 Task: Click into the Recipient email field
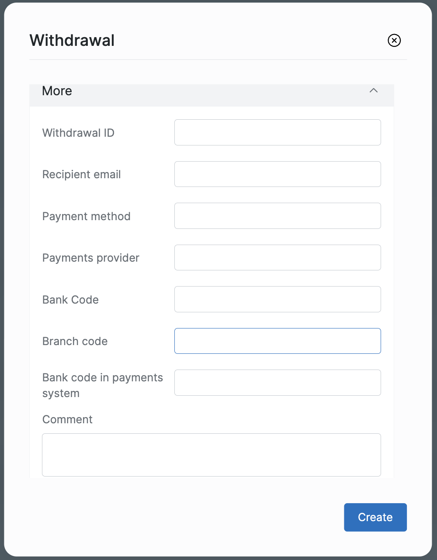pos(277,174)
